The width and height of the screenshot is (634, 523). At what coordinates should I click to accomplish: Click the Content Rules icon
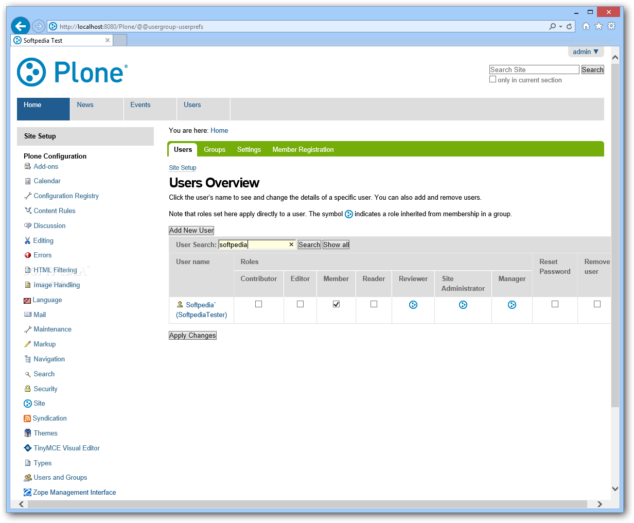tap(28, 211)
